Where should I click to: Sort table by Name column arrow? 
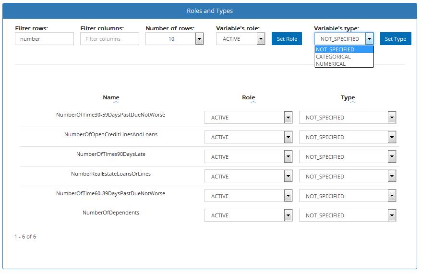pos(111,102)
